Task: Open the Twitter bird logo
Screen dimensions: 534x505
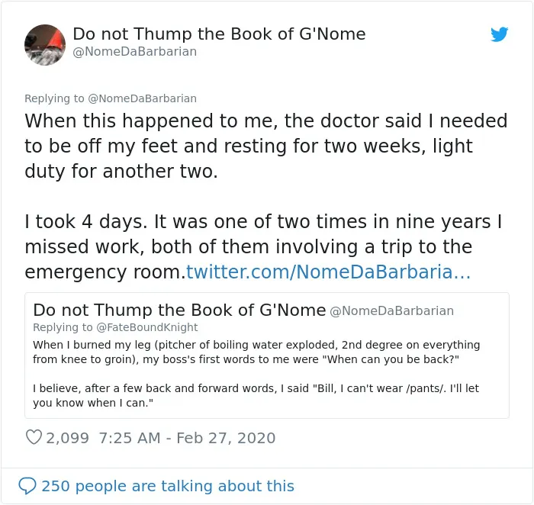Action: pos(499,34)
